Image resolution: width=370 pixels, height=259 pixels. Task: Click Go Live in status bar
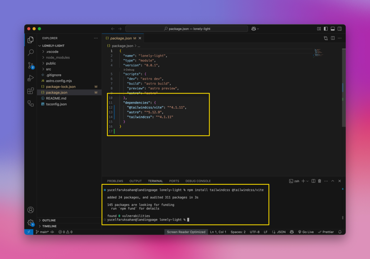coord(306,232)
